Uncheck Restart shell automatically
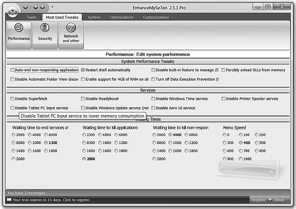This screenshot has width=296, height=209. (83, 70)
